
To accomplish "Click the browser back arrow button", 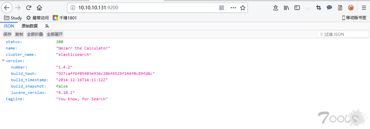I will [7, 8].
